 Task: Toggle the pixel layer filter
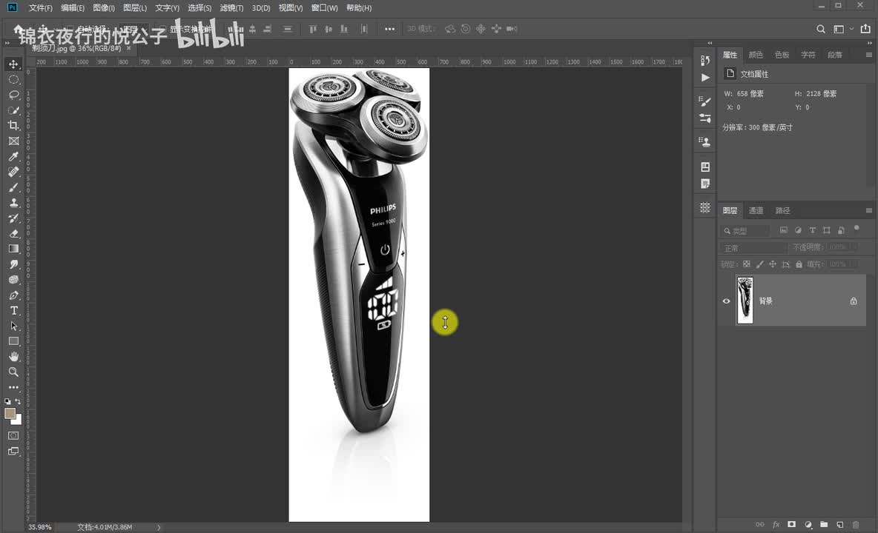click(x=783, y=230)
